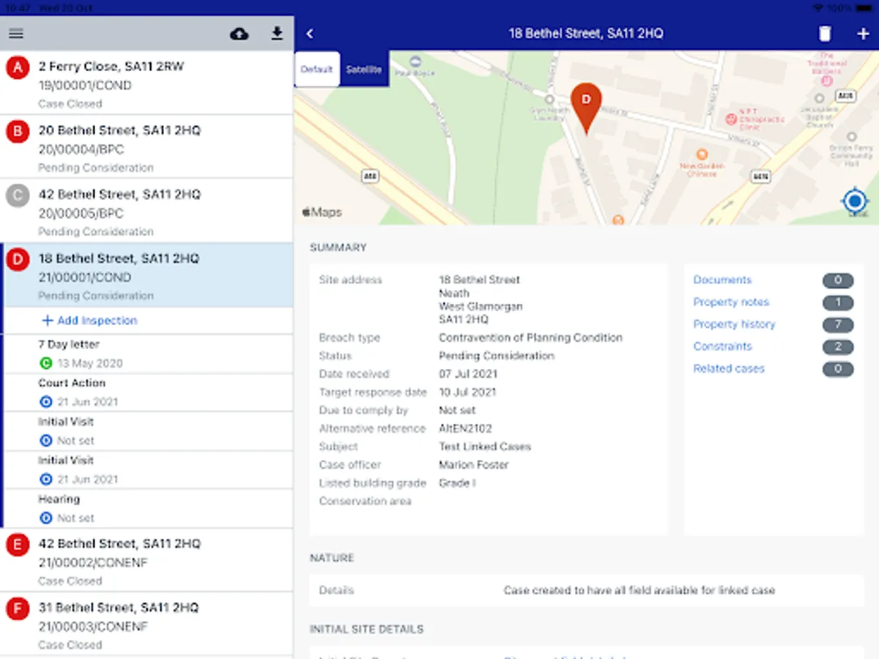Tap the red D map pin
The image size is (879, 659).
click(x=586, y=108)
